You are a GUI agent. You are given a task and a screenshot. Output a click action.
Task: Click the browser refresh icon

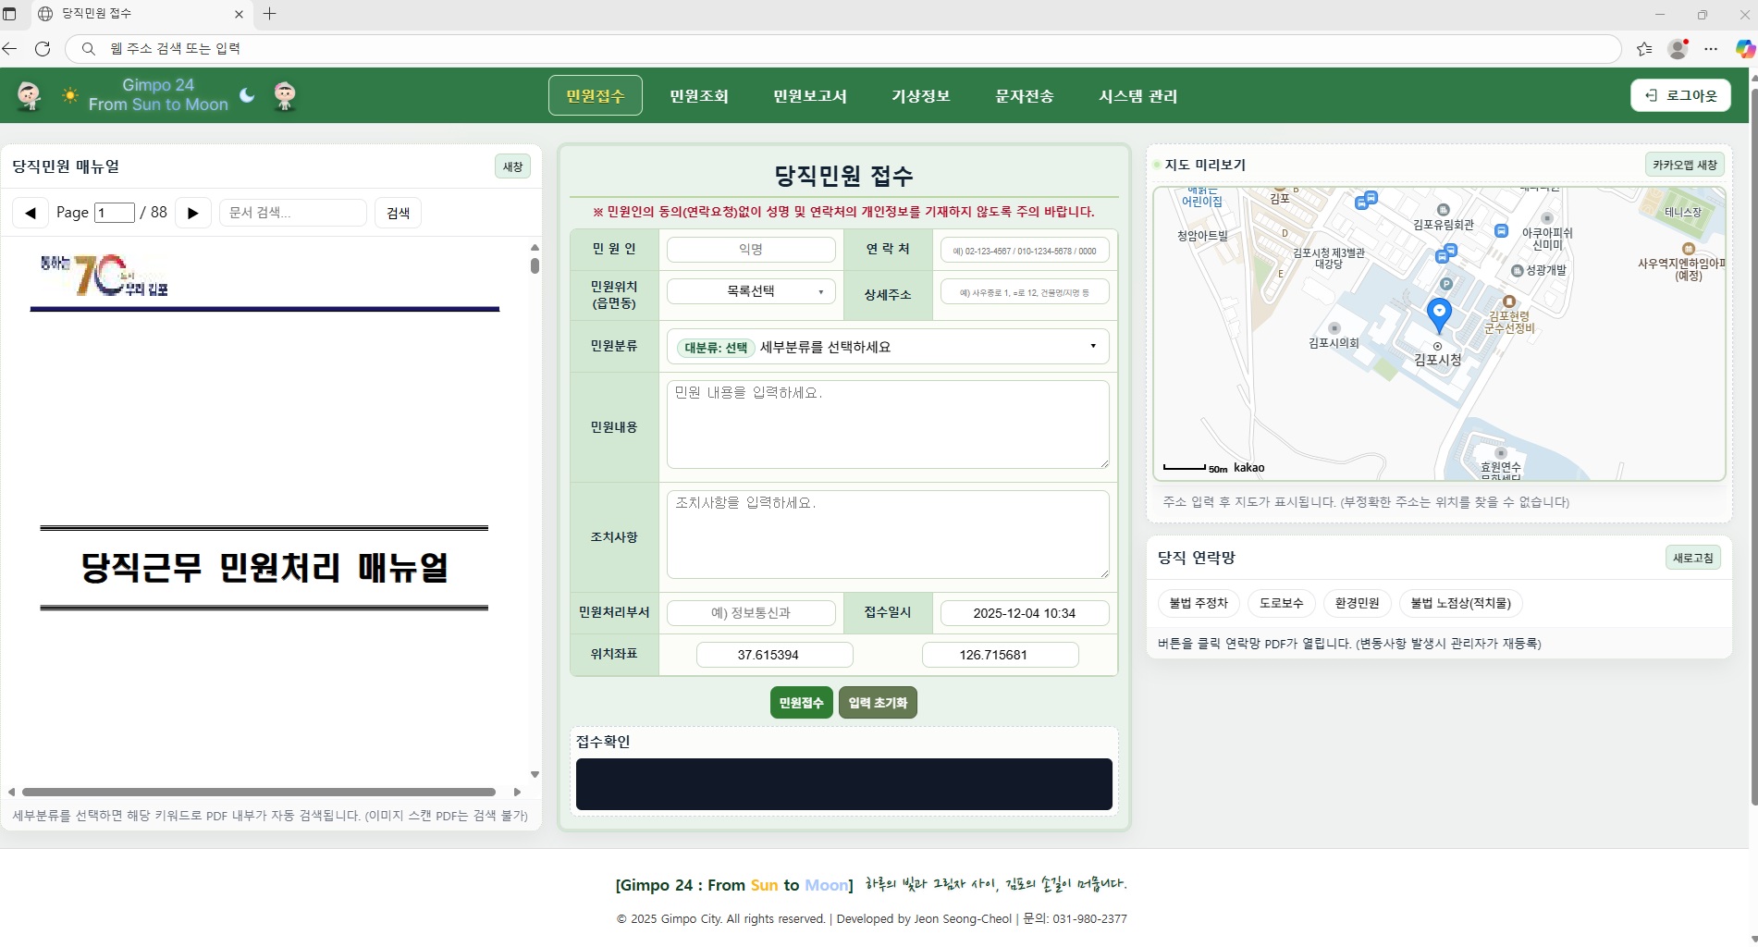(43, 49)
